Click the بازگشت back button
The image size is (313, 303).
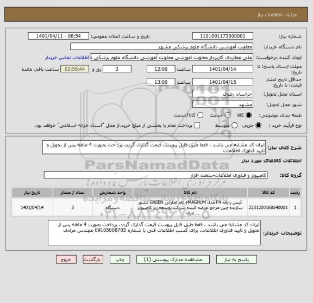pyautogui.click(x=93, y=259)
